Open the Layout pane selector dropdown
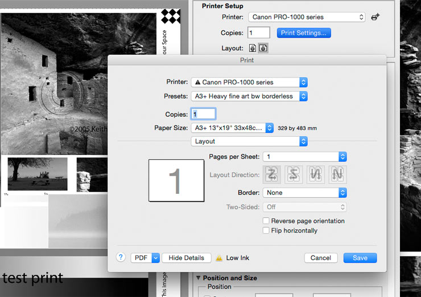 pos(249,141)
